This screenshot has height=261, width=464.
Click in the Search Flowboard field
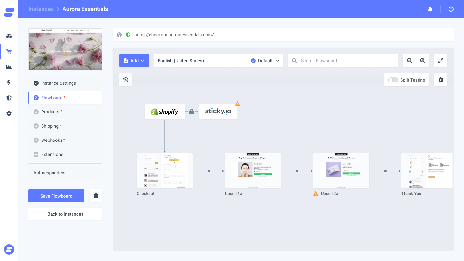(x=343, y=61)
